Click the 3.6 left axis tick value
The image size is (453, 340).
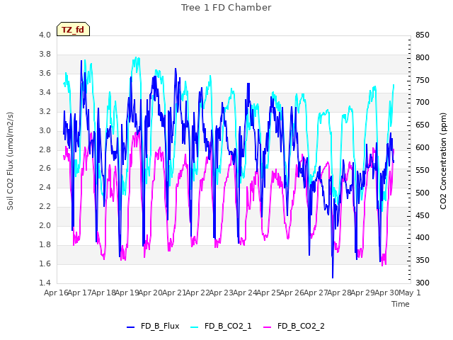point(45,73)
